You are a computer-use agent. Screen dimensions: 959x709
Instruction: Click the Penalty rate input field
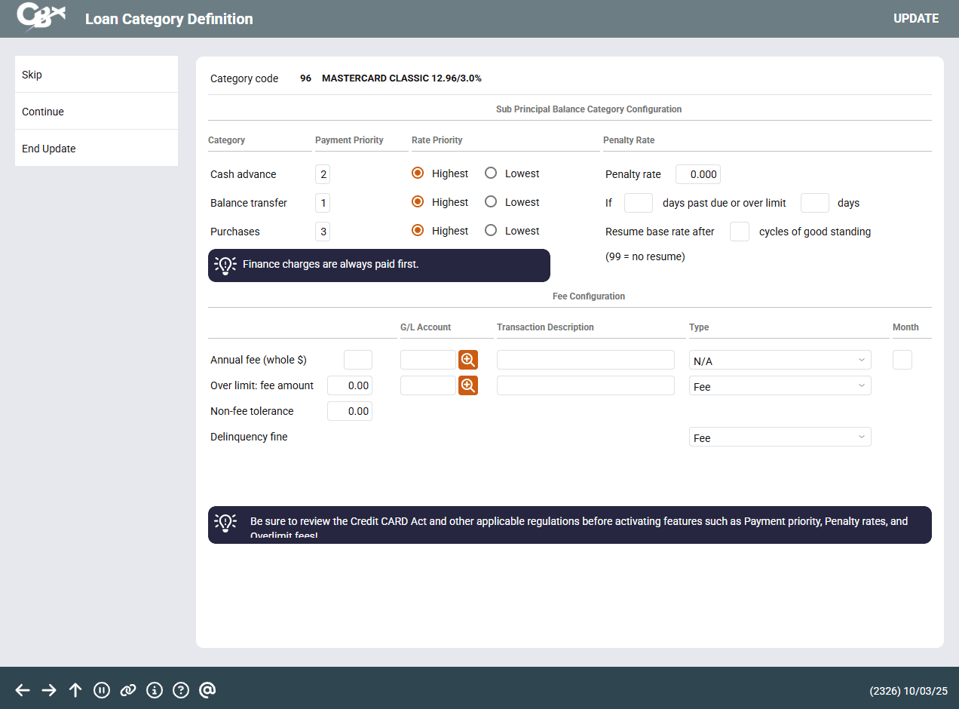tap(697, 174)
